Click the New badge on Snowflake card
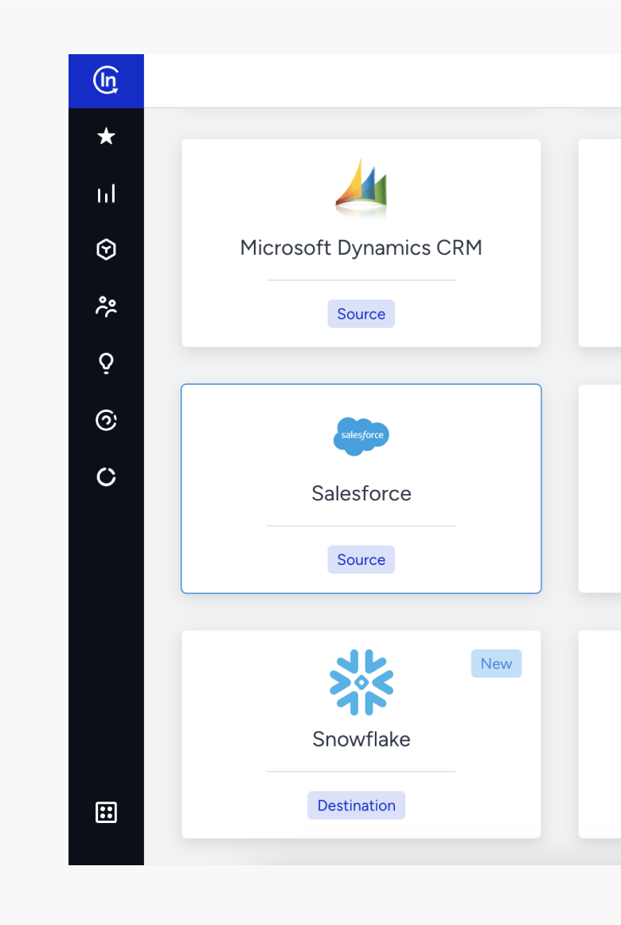 coord(496,664)
